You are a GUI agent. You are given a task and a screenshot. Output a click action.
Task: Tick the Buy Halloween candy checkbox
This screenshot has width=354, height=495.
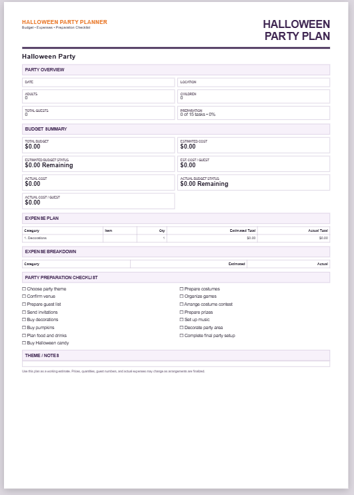point(24,343)
